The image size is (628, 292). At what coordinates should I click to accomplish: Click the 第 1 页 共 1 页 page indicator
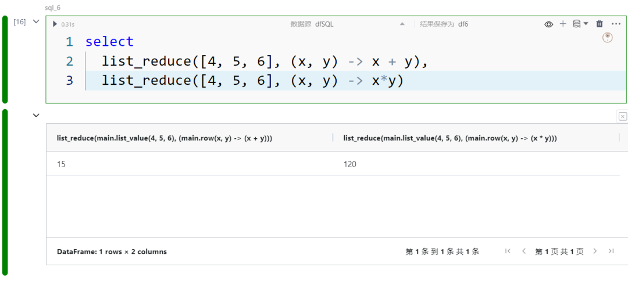click(x=559, y=251)
